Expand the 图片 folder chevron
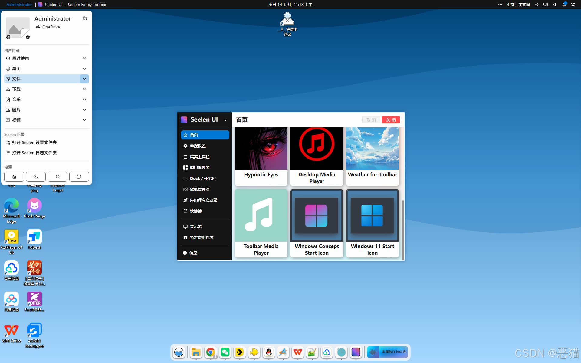 click(84, 110)
